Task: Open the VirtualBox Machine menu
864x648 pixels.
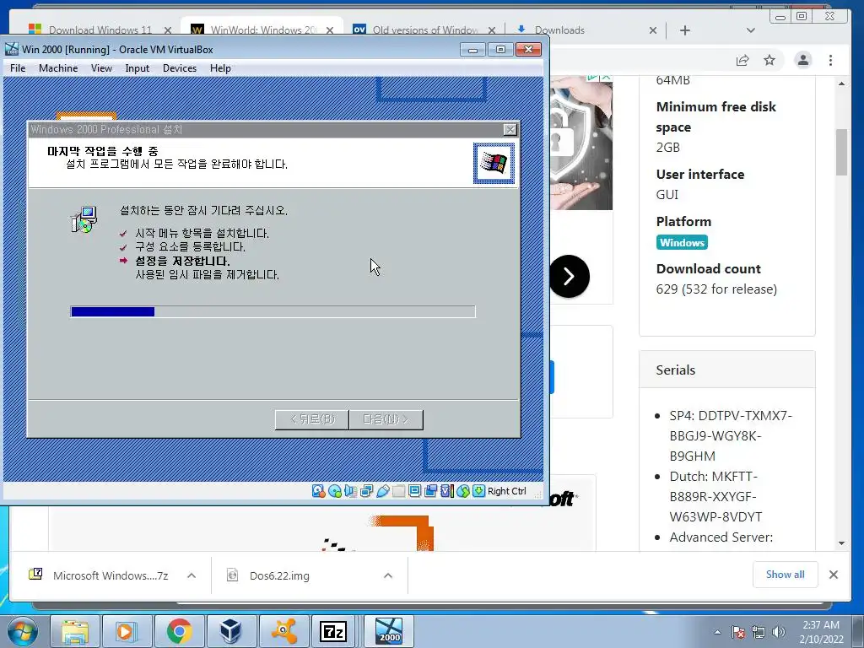Action: click(x=58, y=68)
